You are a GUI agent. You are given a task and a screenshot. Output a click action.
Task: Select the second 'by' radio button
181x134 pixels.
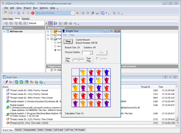(55, 46)
